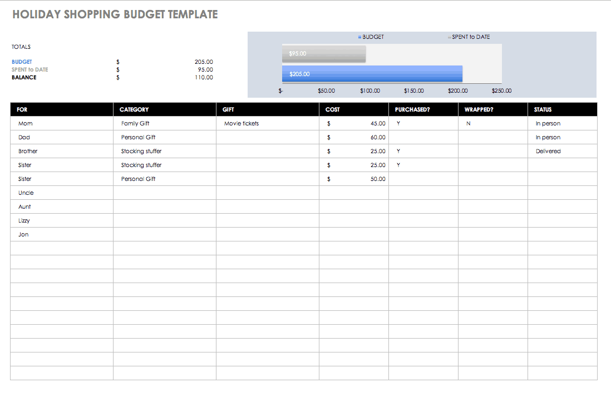
Task: Click the $150.00 axis label
Action: [414, 90]
